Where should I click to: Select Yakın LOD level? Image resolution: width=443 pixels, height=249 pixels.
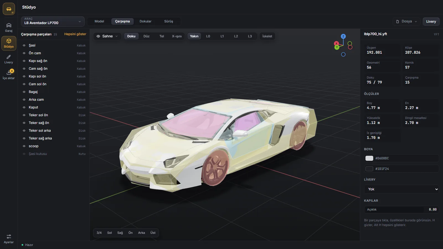pos(194,36)
